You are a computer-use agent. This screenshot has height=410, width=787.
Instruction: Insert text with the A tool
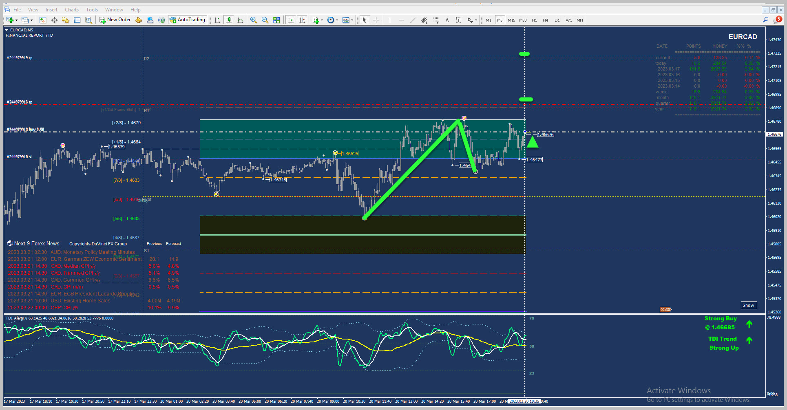[447, 20]
